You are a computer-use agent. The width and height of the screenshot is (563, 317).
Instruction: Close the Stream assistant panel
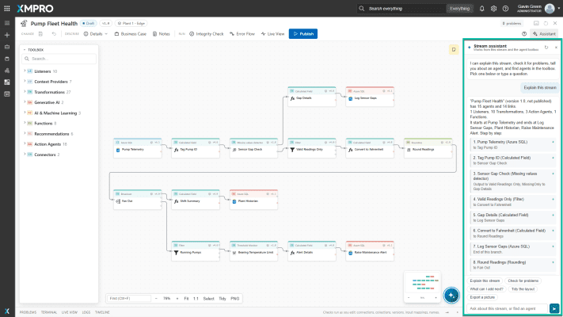click(x=556, y=48)
